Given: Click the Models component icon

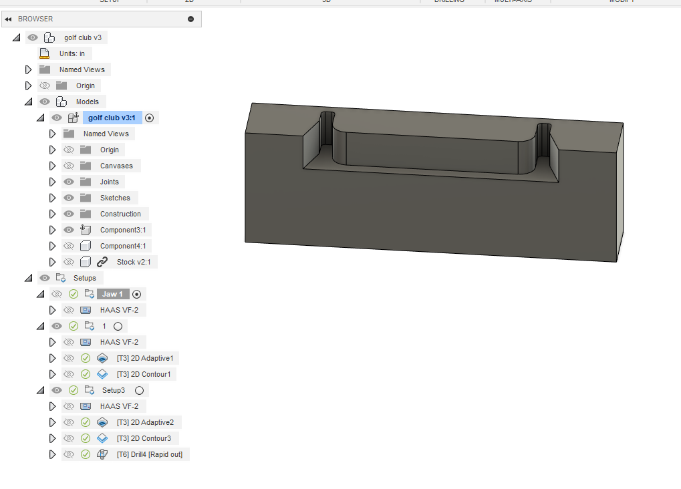Looking at the screenshot, I should click(61, 102).
